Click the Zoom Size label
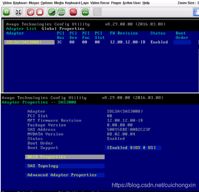The height and width of the screenshot is (192, 199). [x=187, y=3]
